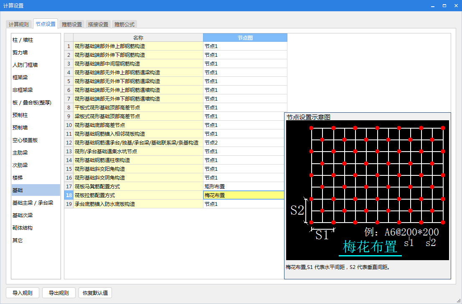Click the 导出规则 button
The image size is (462, 304).
58,293
